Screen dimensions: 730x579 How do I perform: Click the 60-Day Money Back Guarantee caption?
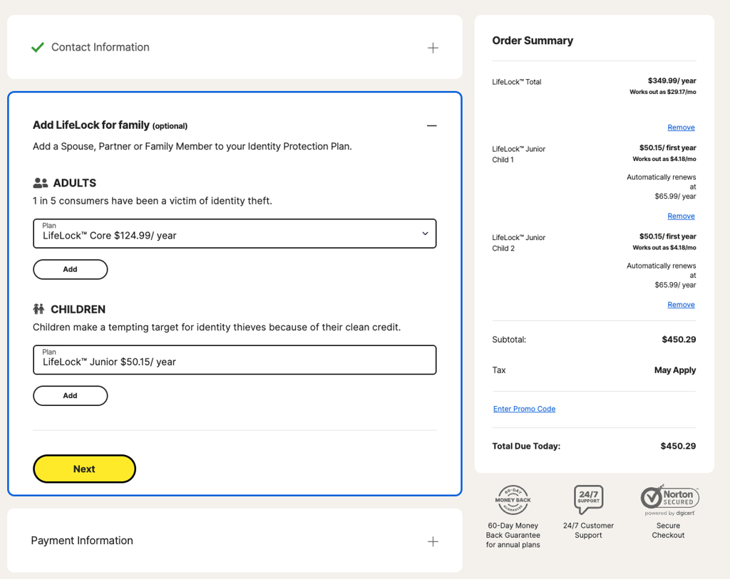[513, 535]
